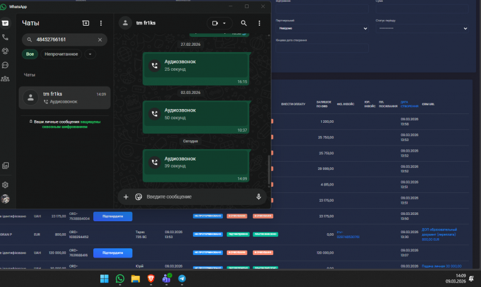Click Підтвердити for the 23 175,00 order
Screen dimensions: 481x287
(x=113, y=216)
